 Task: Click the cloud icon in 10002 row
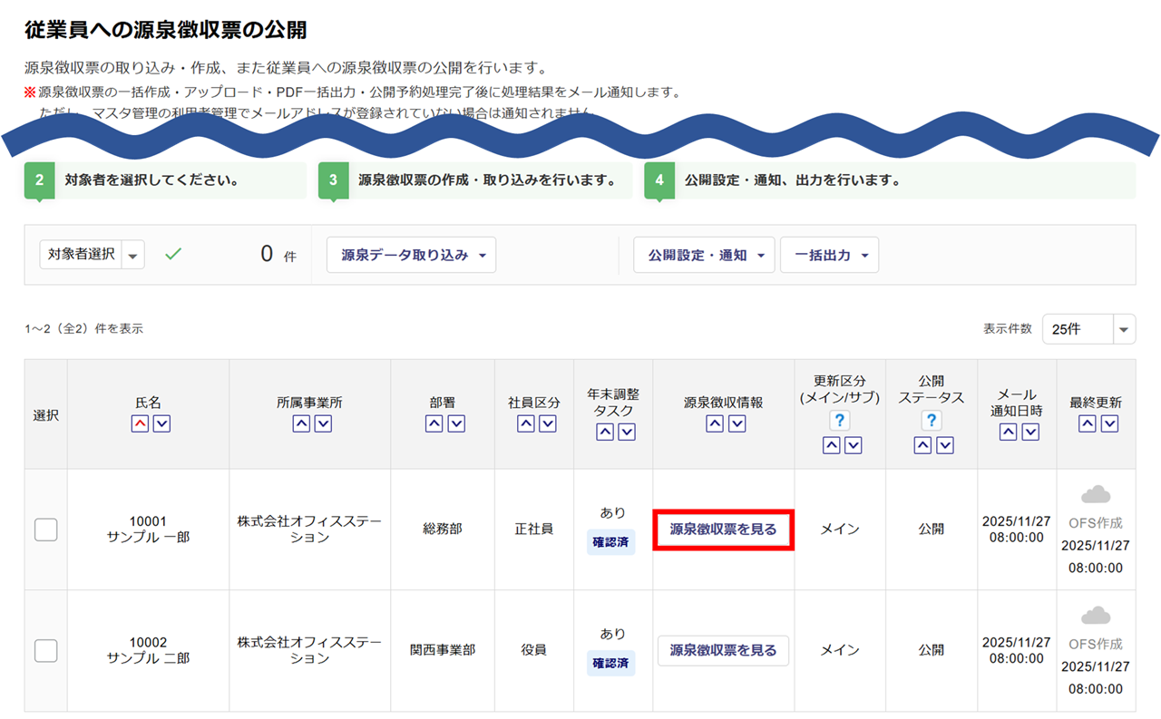pos(1096,616)
